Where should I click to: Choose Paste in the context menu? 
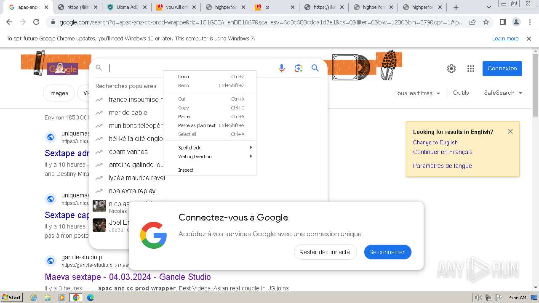pos(210,117)
